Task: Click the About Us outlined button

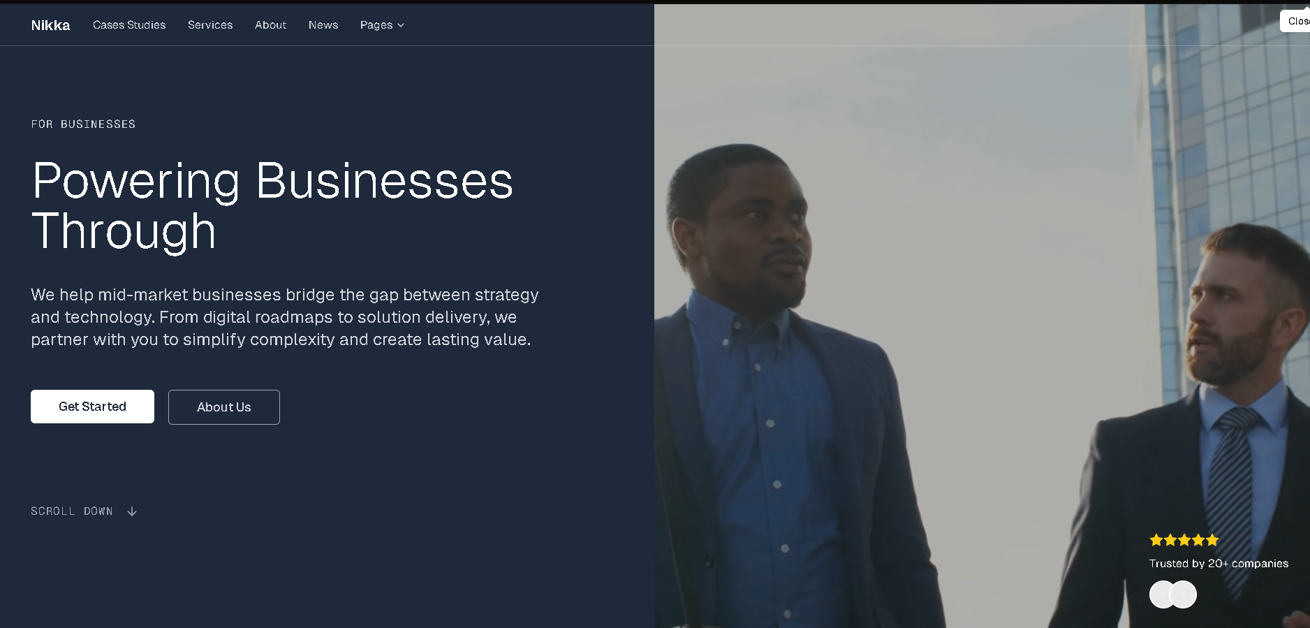Action: click(x=223, y=407)
